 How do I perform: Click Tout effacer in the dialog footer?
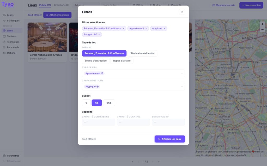(x=89, y=139)
